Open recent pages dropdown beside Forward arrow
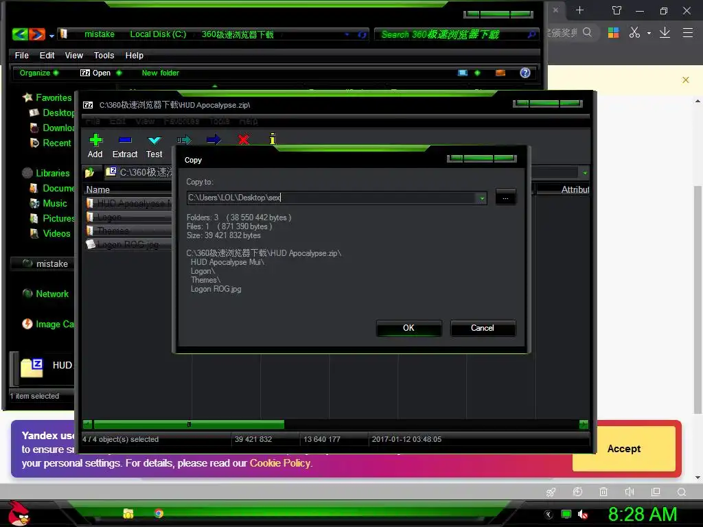This screenshot has width=703, height=527. coord(51,36)
